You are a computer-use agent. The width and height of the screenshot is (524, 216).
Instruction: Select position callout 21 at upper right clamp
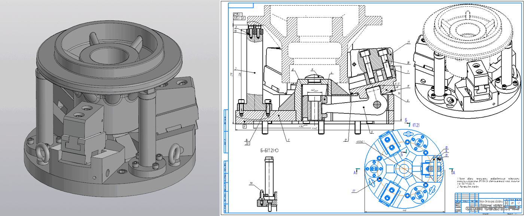point(409,42)
